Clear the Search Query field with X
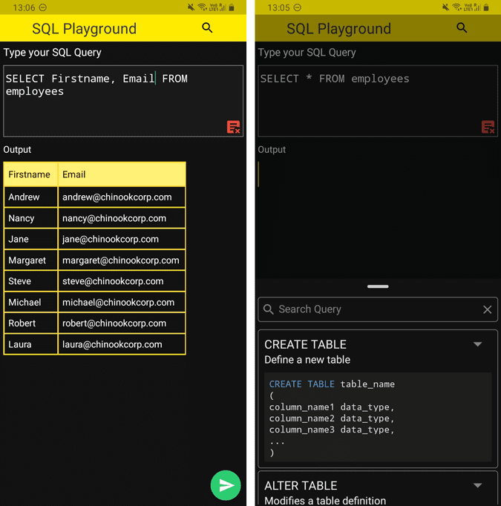This screenshot has height=506, width=501. pos(488,309)
